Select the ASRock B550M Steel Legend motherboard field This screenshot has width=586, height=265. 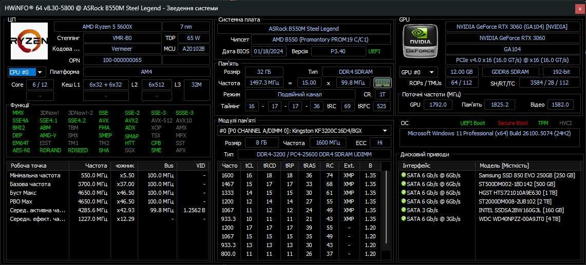coord(304,29)
